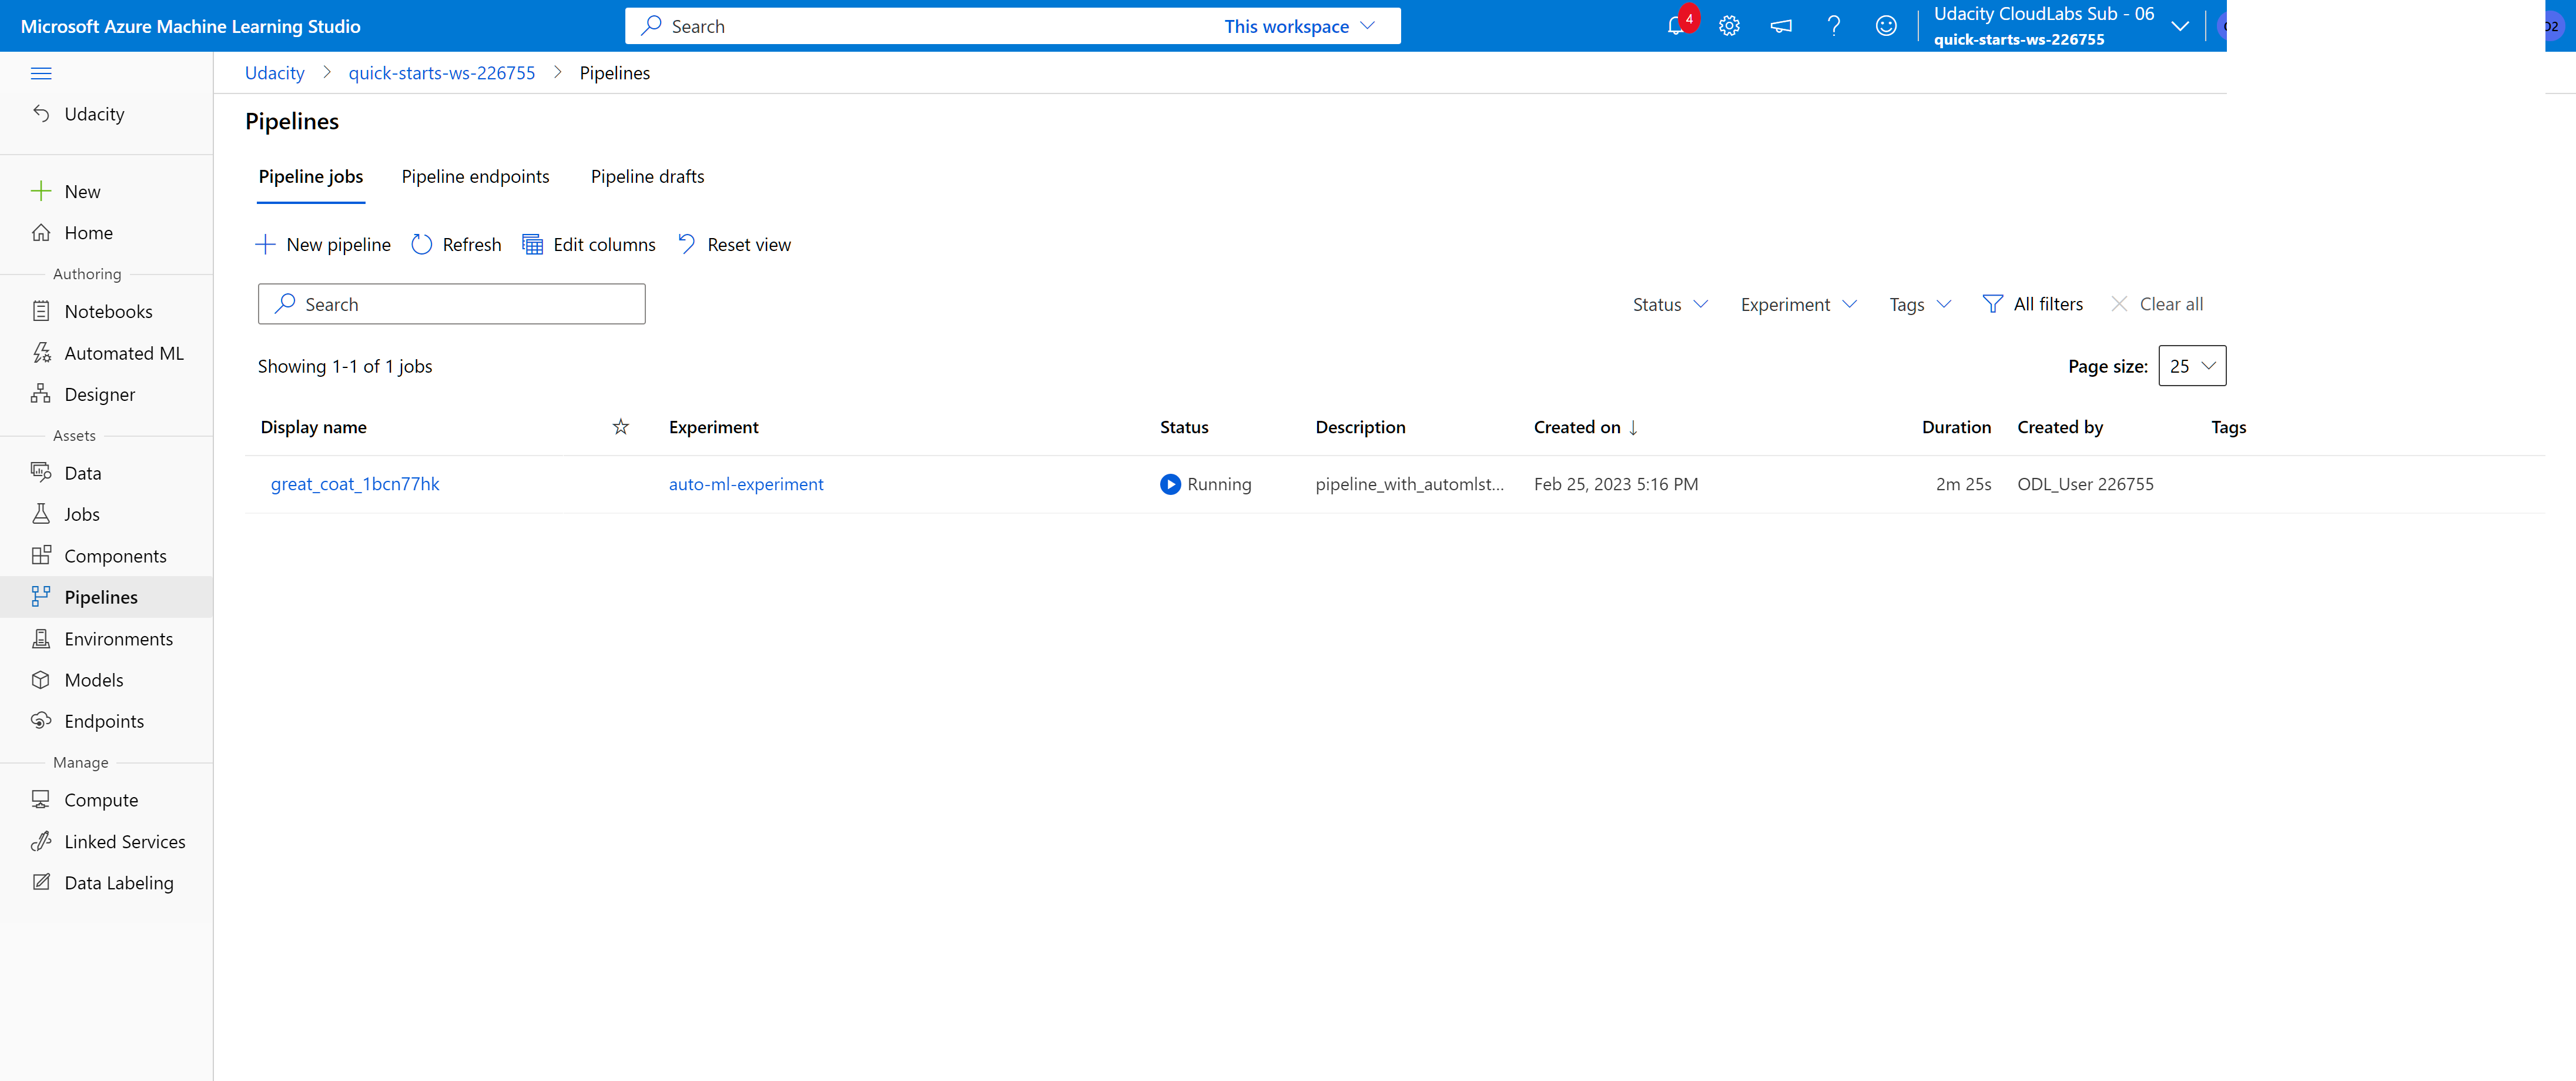The height and width of the screenshot is (1081, 2576).
Task: Sort by Created on column arrow
Action: (1633, 427)
